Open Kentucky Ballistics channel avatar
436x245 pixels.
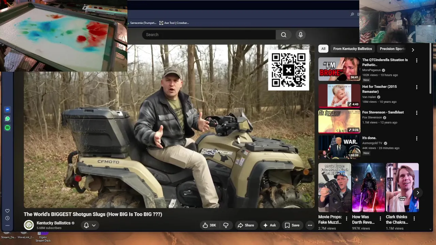(29, 225)
